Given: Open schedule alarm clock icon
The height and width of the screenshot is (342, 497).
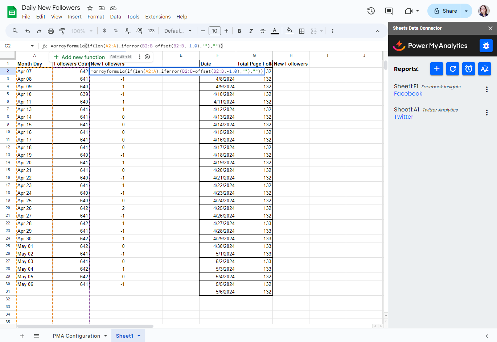Looking at the screenshot, I should (468, 69).
